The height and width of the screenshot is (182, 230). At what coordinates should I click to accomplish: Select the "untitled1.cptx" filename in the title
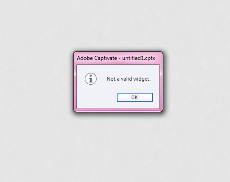pos(139,58)
